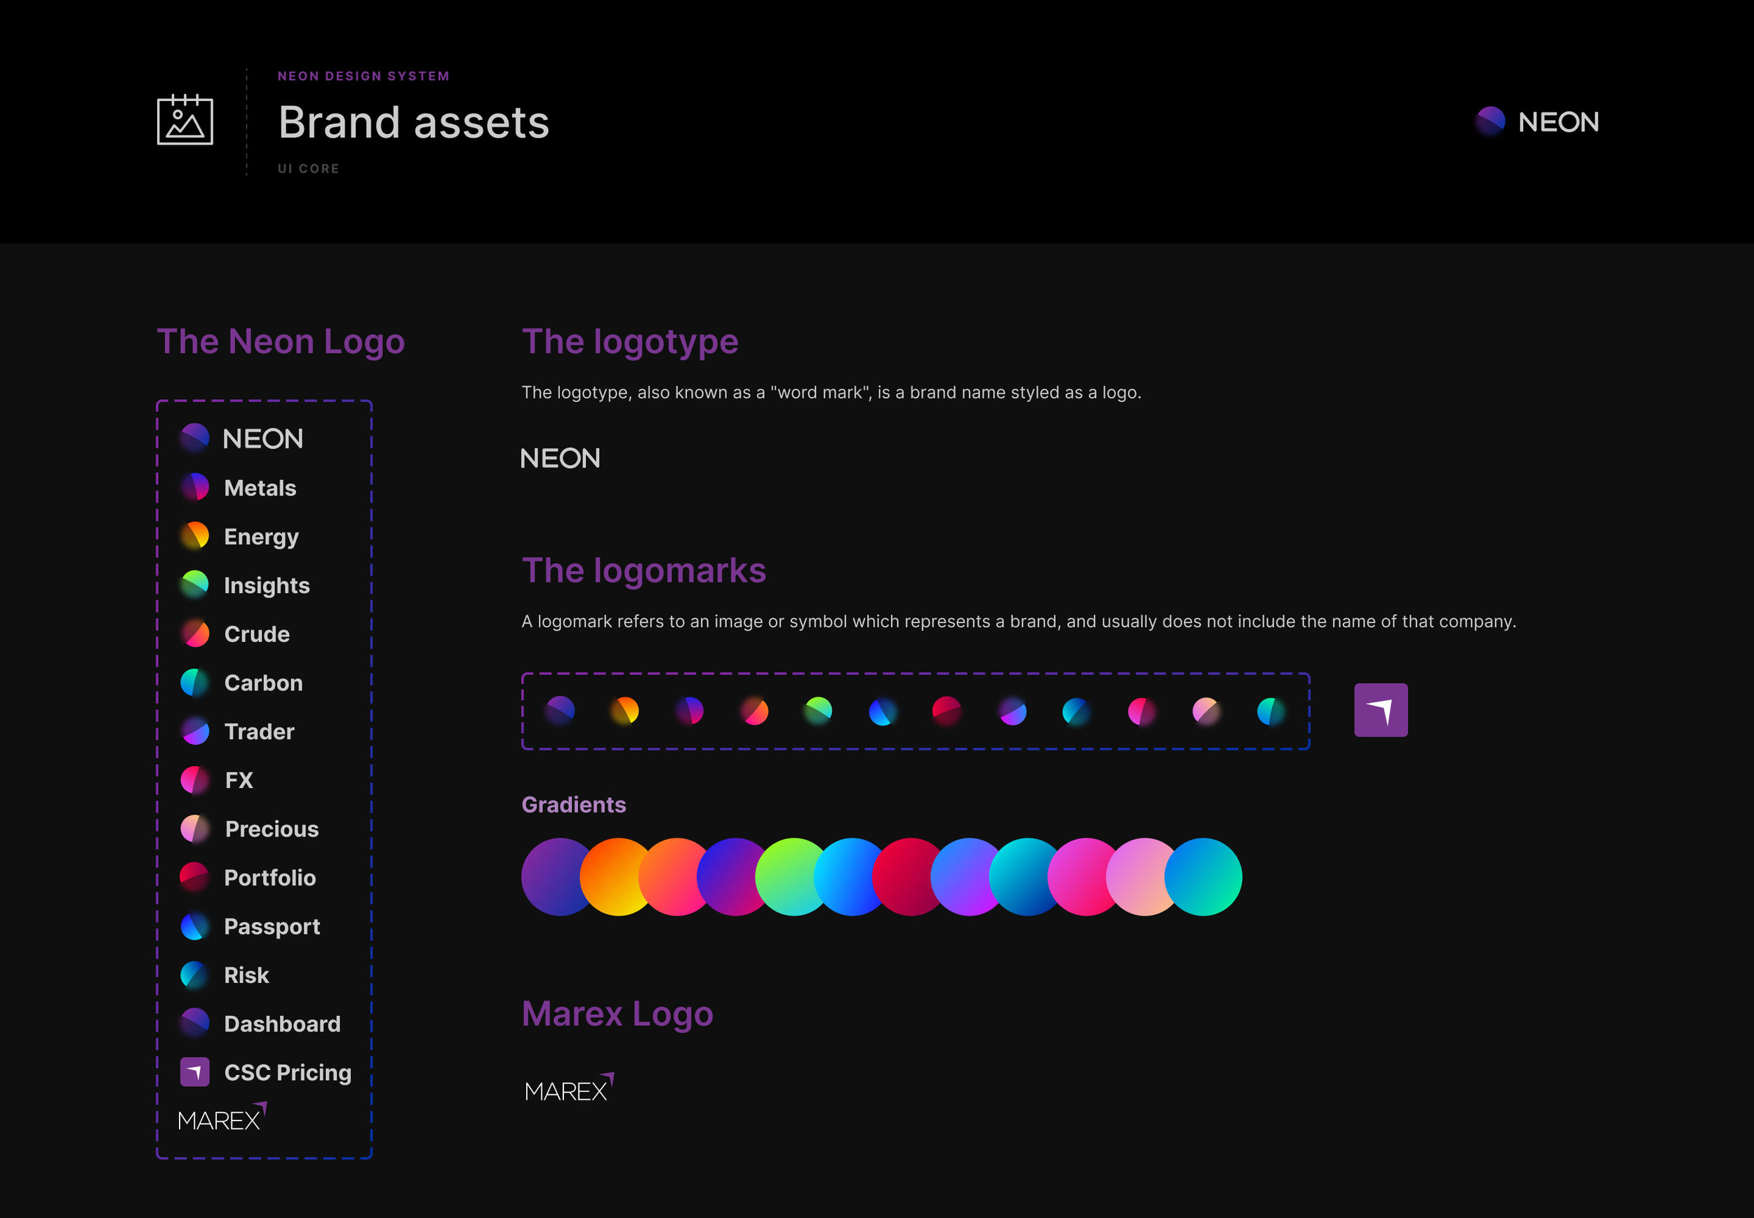Screen dimensions: 1754x1218
Task: Pick the green Insights logomark in logomarks row
Action: click(818, 711)
